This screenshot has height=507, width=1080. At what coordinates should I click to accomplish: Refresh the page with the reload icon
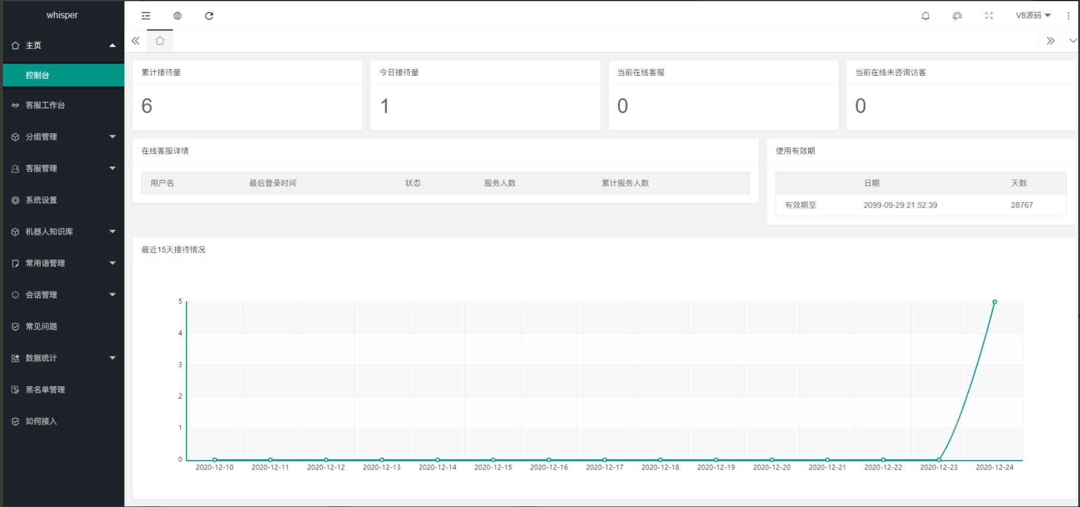tap(209, 16)
